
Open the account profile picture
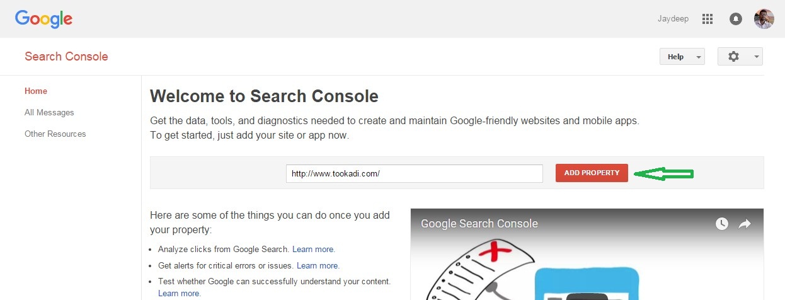pos(764,19)
